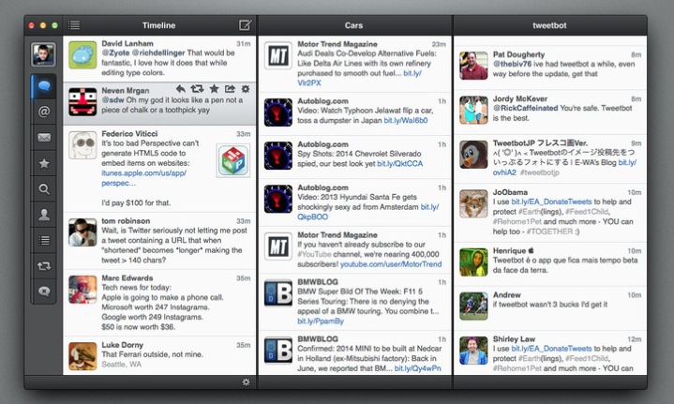Viewport: 674px width, 404px height.
Task: Open Mutes speech bubble icon in sidebar
Action: coord(43,291)
